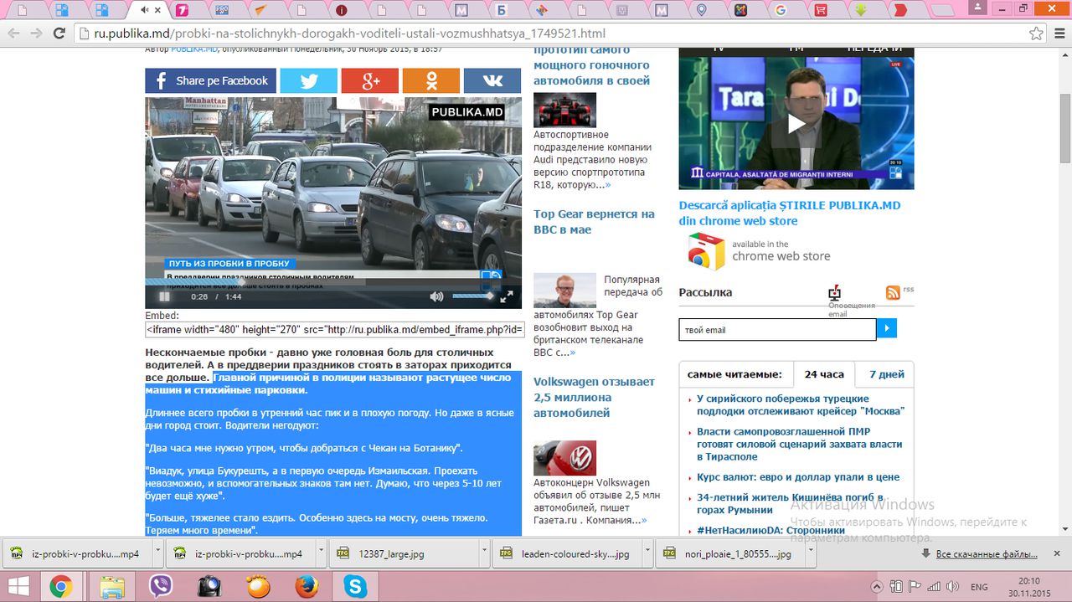
Task: Open Skype from taskbar
Action: 356,586
